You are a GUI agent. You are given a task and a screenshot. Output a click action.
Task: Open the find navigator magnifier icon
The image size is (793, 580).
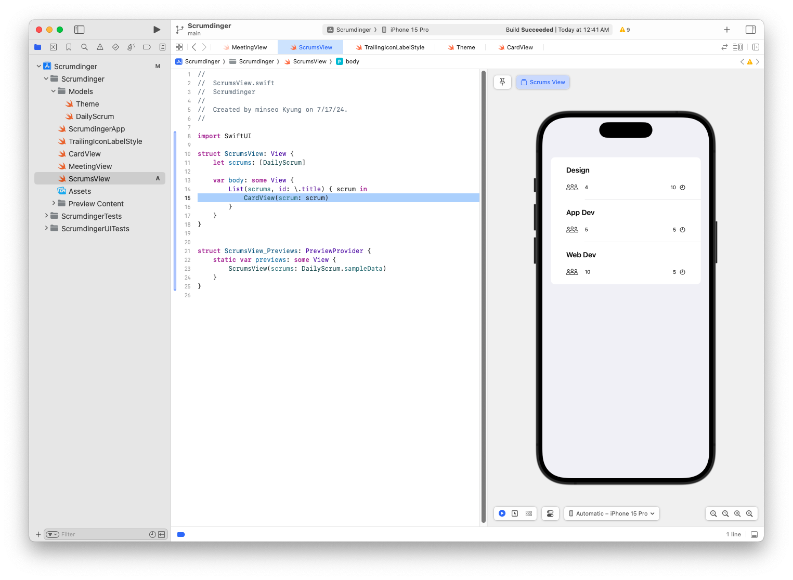(84, 47)
